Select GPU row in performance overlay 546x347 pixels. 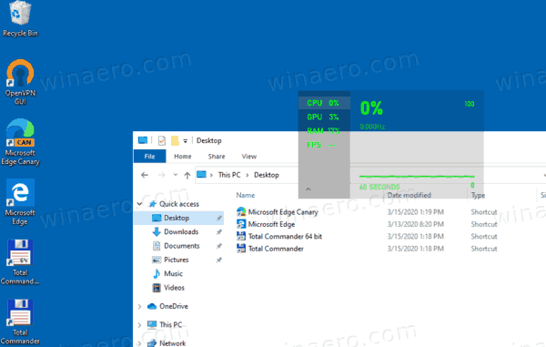pyautogui.click(x=324, y=117)
